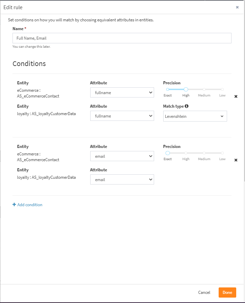The height and width of the screenshot is (303, 245).
Task: Click the orange Done button
Action: pyautogui.click(x=227, y=293)
